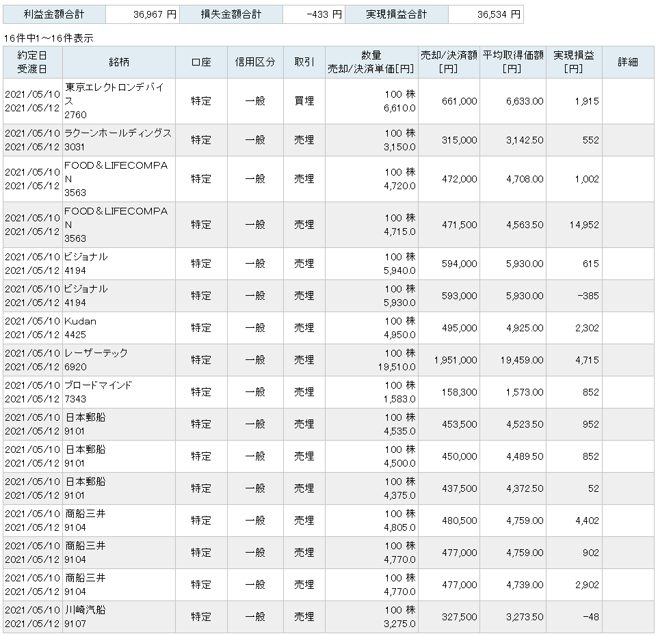The image size is (658, 636).
Task: Click the 2,902 realized profit value
Action: click(587, 585)
